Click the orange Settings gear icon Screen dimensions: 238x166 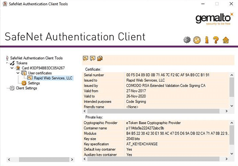tap(24, 83)
